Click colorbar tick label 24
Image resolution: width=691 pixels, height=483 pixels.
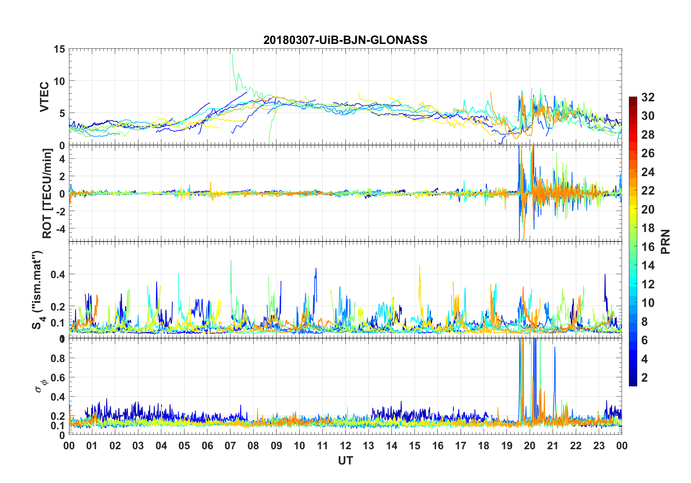coord(648,172)
